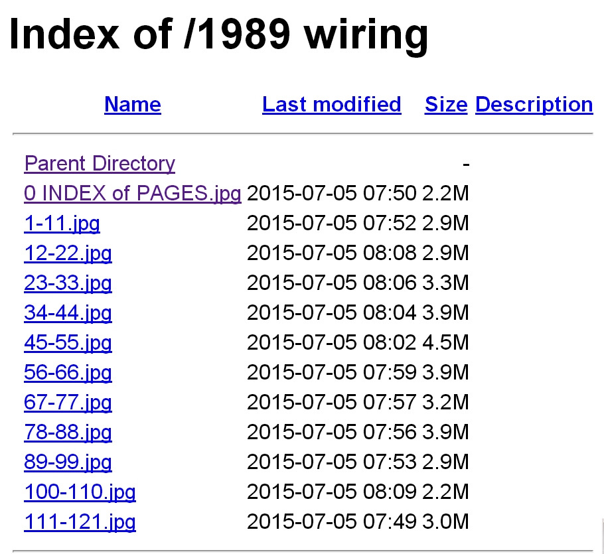Click the 89-99.jpg file link
Image resolution: width=604 pixels, height=554 pixels.
click(68, 462)
